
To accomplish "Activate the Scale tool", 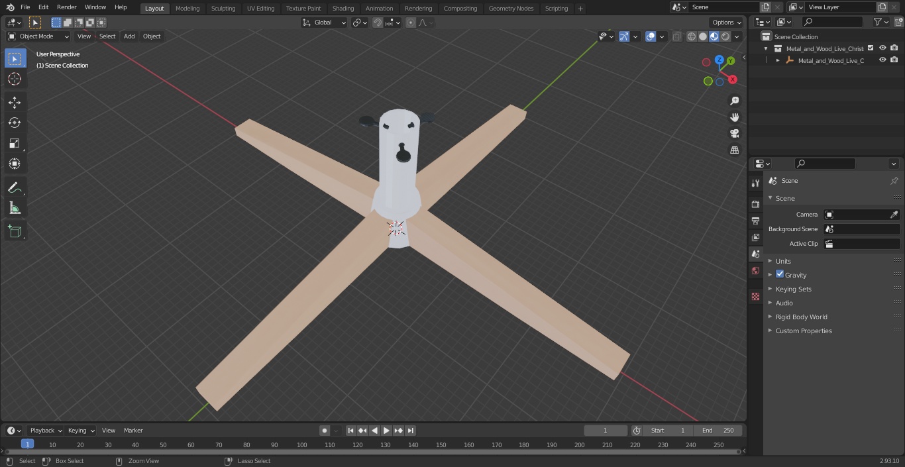I will coord(15,143).
